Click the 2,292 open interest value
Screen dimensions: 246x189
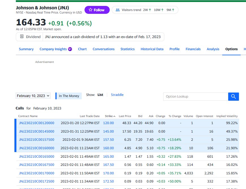(209, 173)
